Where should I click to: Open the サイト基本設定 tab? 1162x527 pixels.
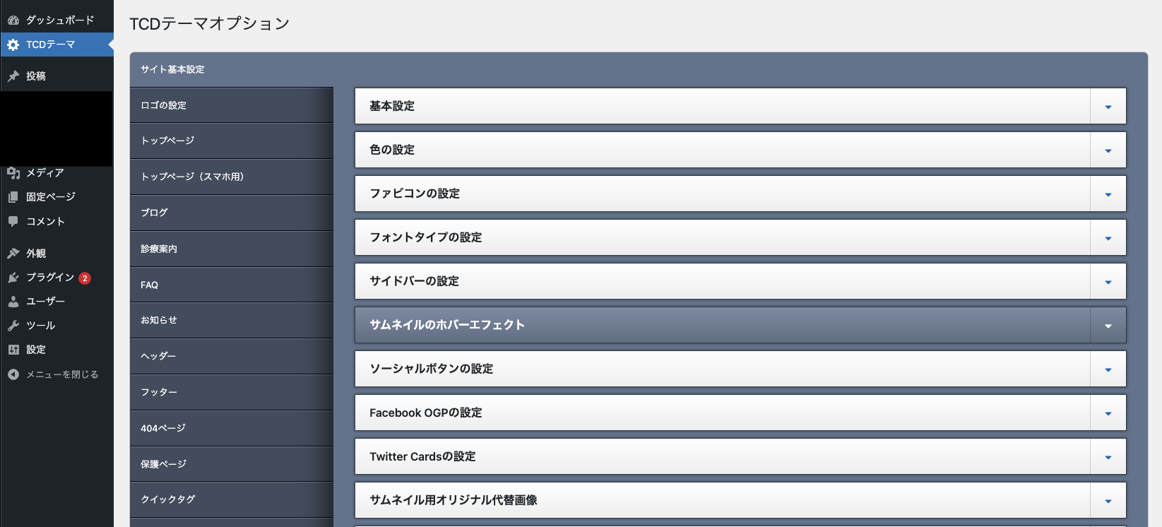tap(232, 69)
